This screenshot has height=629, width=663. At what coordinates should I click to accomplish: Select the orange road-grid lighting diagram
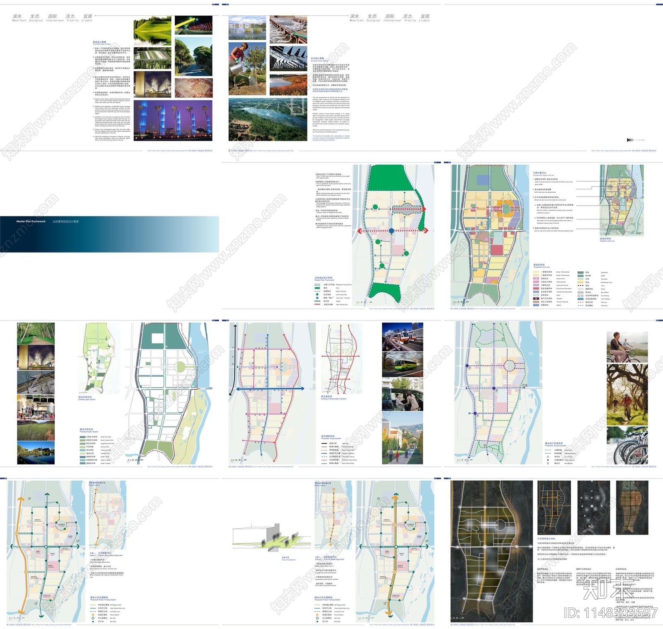(x=554, y=508)
